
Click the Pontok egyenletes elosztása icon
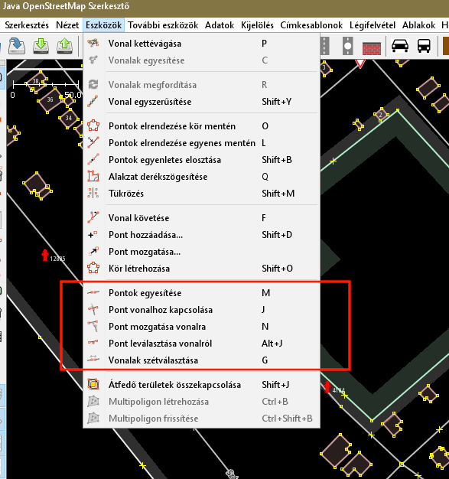(x=93, y=159)
